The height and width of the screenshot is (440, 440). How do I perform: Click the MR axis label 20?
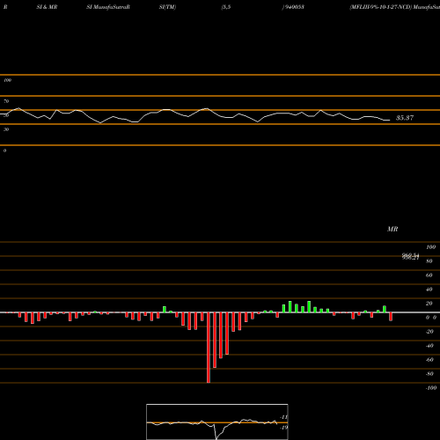[429, 304]
